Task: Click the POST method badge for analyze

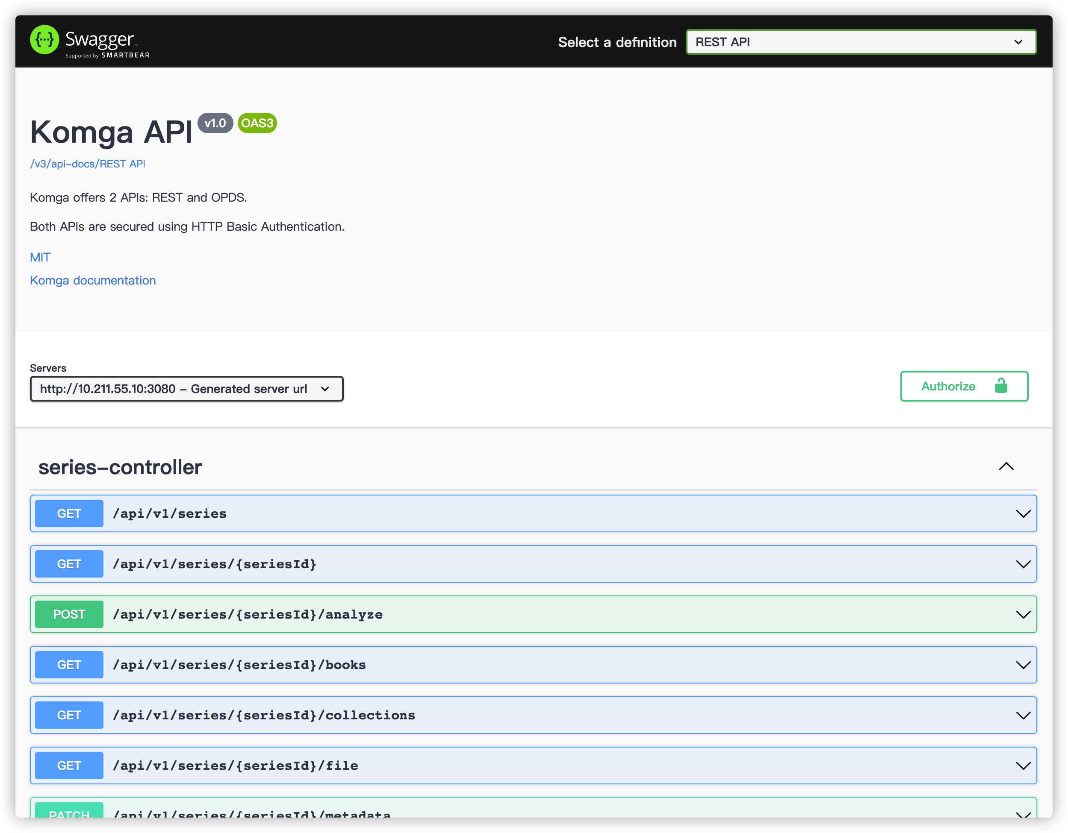Action: click(x=69, y=615)
